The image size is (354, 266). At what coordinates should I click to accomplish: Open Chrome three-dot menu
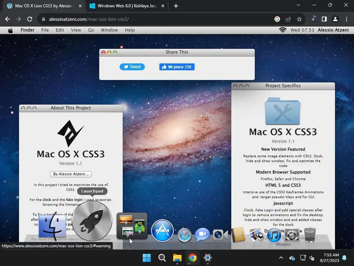pos(346,19)
